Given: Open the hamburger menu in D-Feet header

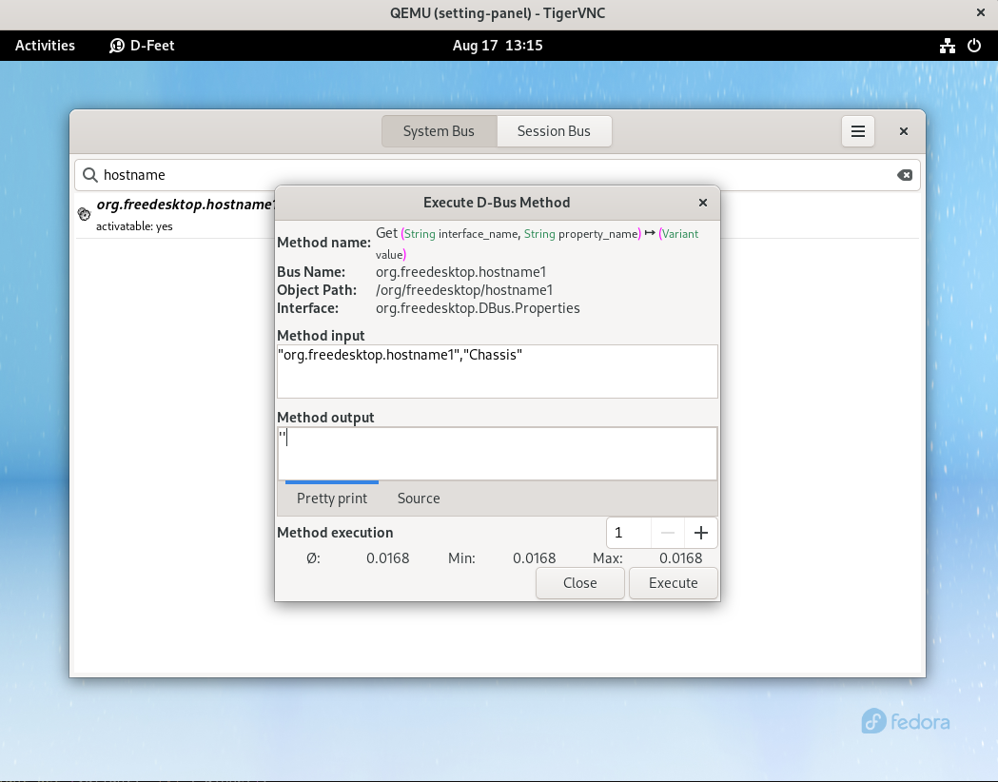Looking at the screenshot, I should tap(857, 131).
